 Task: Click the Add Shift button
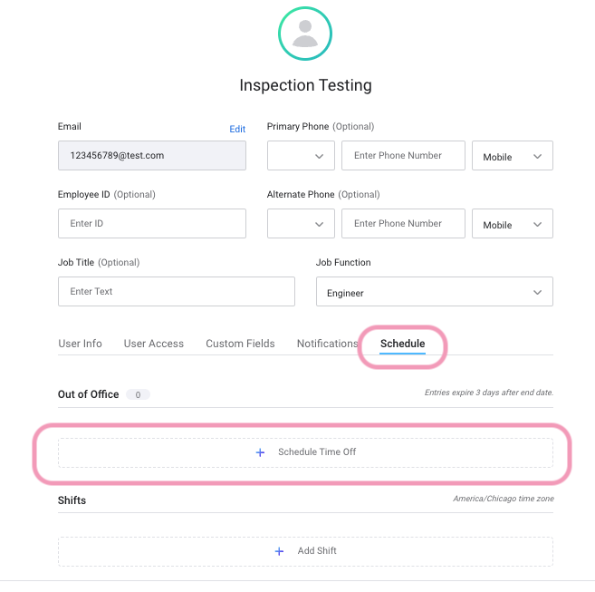click(x=305, y=551)
